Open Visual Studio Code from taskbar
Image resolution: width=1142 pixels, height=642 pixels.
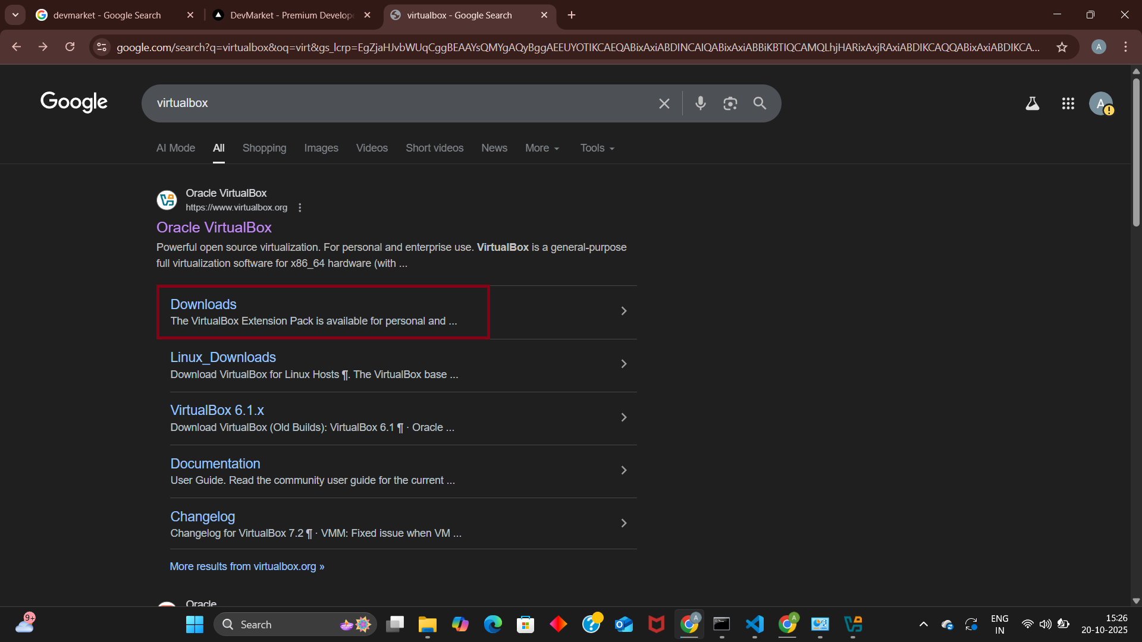point(754,624)
